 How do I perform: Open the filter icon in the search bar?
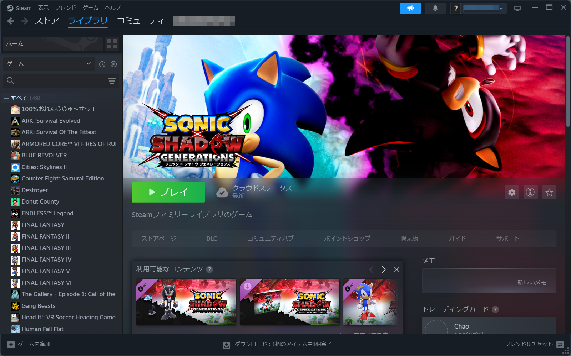[112, 81]
